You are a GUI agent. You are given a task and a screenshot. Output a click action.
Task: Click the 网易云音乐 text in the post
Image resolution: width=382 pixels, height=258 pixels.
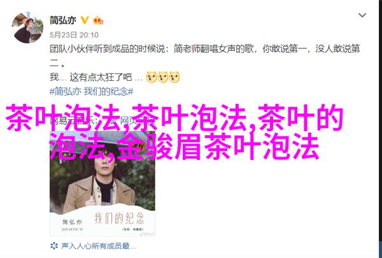click(71, 120)
